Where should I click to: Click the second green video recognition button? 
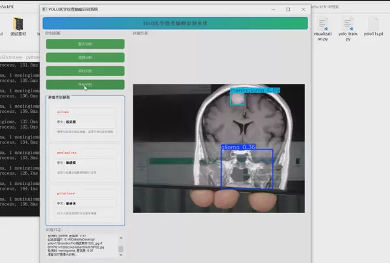(85, 58)
